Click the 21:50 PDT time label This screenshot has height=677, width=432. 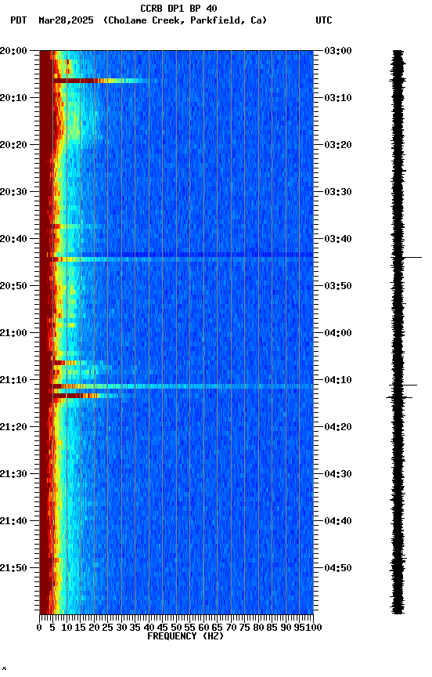(13, 569)
